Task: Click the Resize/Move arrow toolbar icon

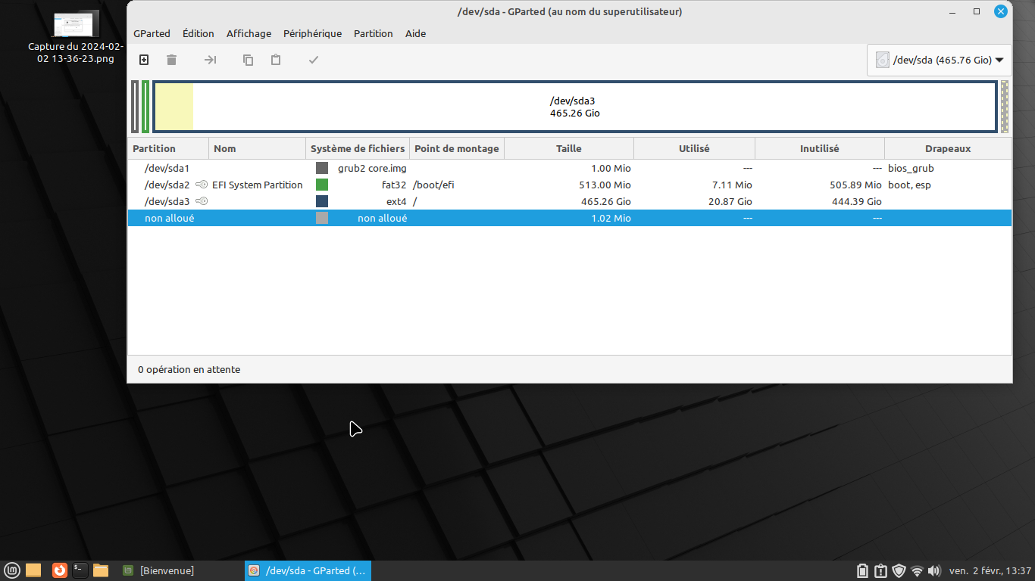Action: coord(211,60)
